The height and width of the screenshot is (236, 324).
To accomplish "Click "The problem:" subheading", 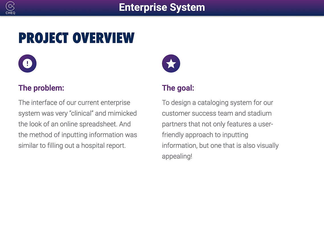I will (41, 88).
